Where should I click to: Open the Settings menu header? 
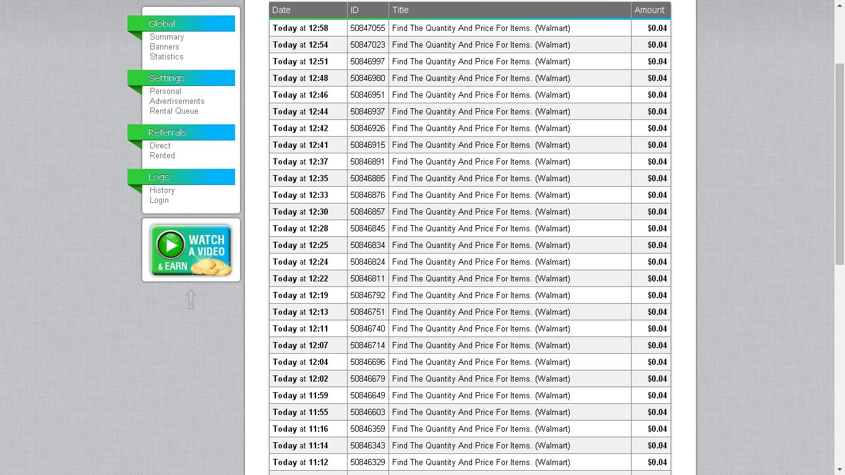[x=181, y=78]
